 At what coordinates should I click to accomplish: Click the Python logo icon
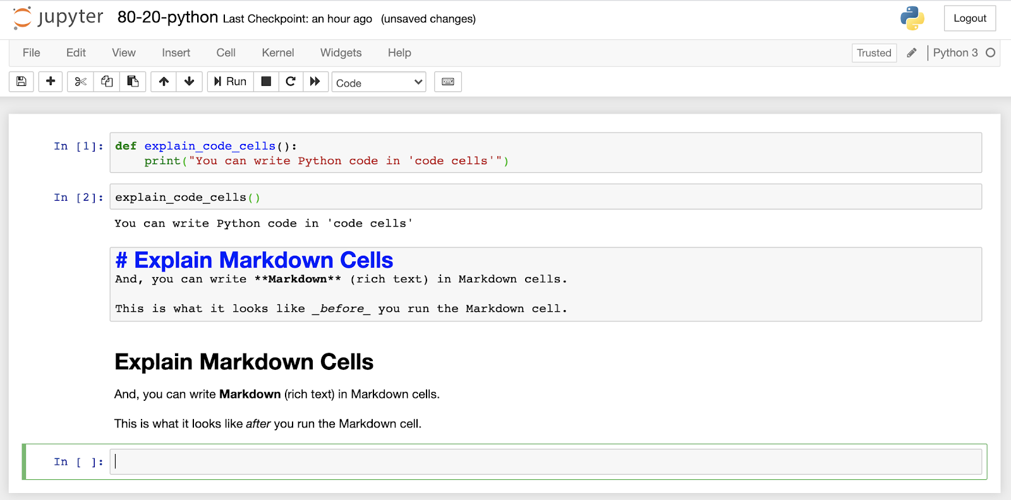912,18
